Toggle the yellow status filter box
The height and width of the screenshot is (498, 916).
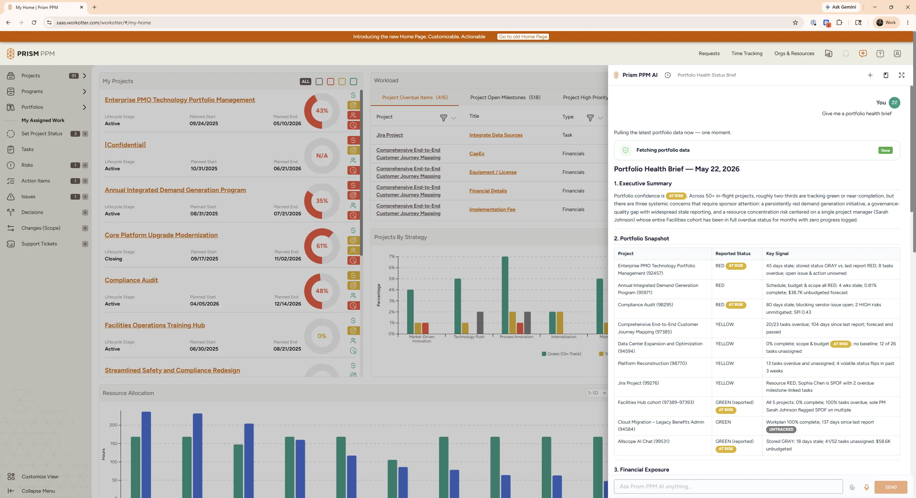[x=342, y=82]
